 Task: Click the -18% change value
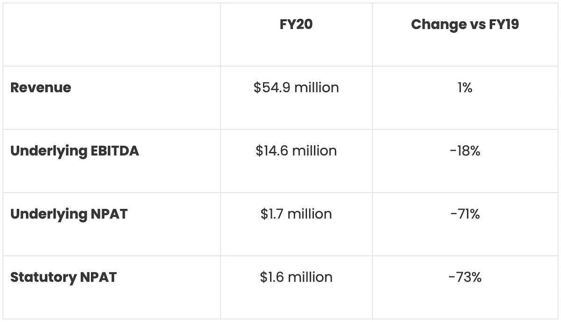pyautogui.click(x=465, y=151)
